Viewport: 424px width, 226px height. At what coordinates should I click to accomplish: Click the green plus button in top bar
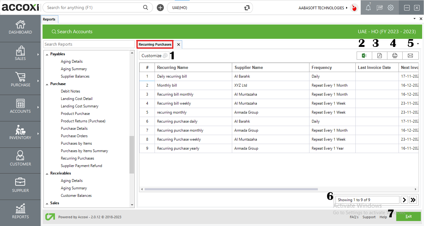160,7
